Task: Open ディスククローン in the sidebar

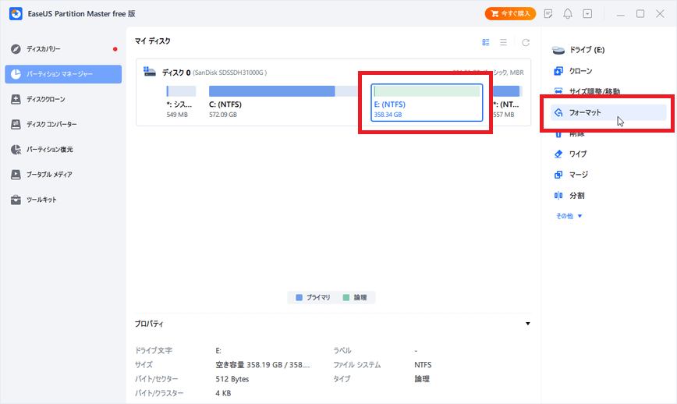Action: point(45,99)
